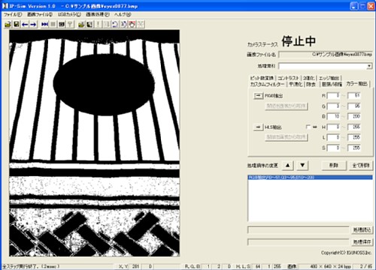The width and height of the screenshot is (376, 270).
Task: Click the exclamation mark toolbar icon
Action: [98, 24]
